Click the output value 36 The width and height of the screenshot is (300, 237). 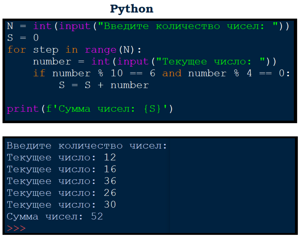pos(110,181)
